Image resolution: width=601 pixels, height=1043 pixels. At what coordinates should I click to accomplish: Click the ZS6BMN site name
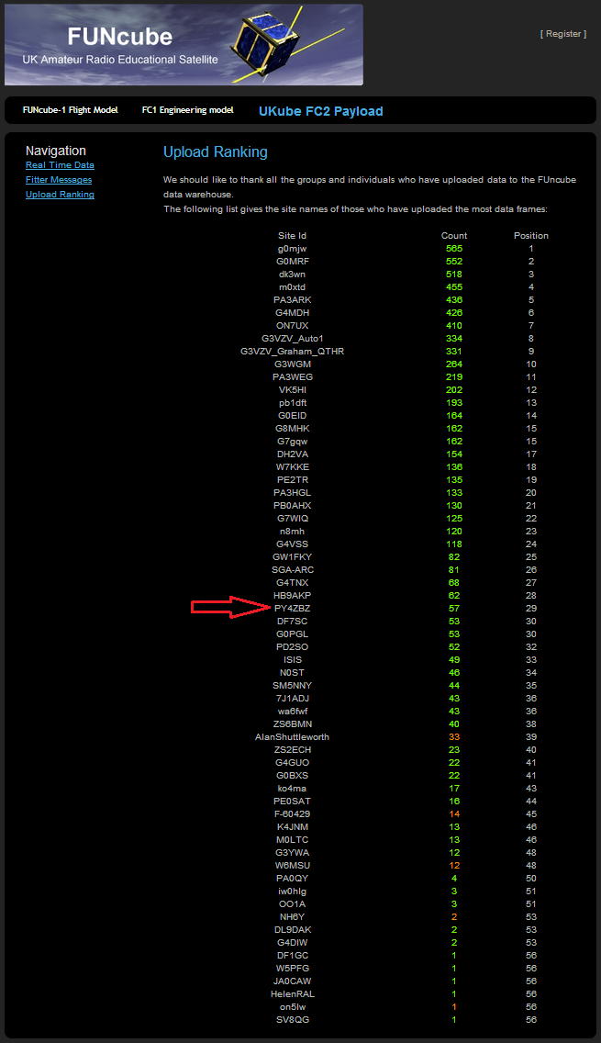(293, 724)
